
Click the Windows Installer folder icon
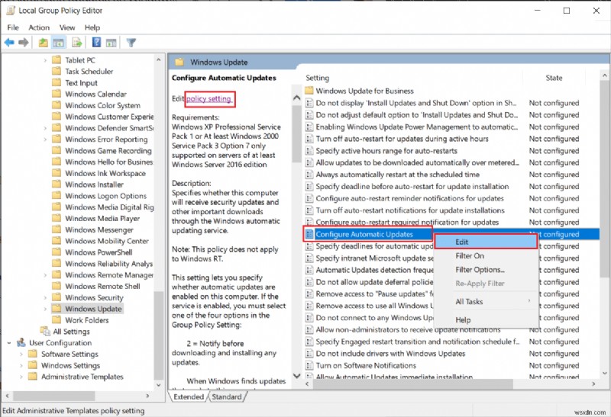click(x=57, y=184)
